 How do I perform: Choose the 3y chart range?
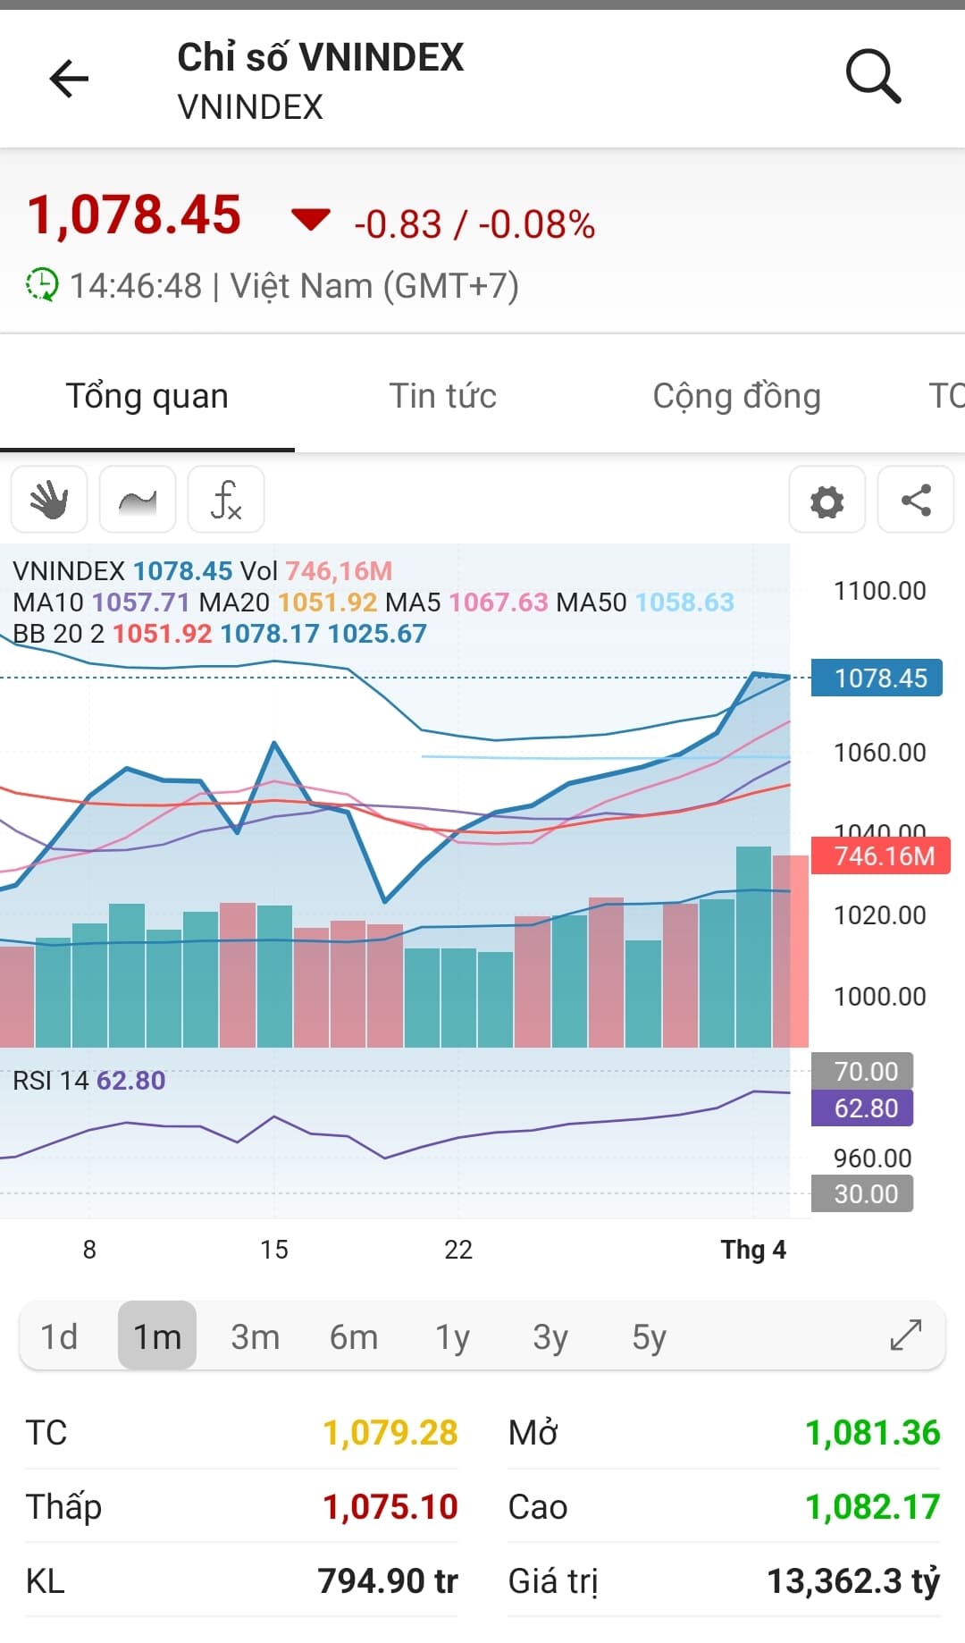550,1336
